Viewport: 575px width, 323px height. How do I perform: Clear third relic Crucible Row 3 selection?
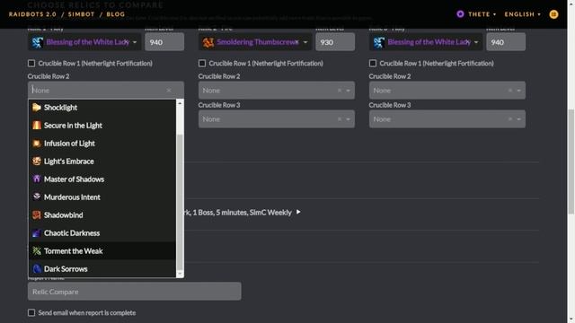[510, 119]
